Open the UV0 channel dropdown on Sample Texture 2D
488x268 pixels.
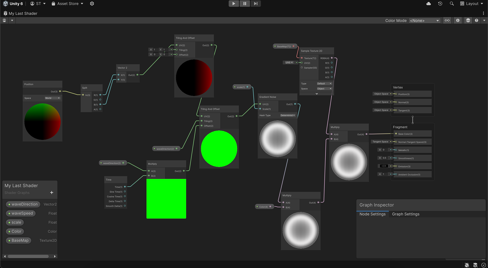[289, 63]
